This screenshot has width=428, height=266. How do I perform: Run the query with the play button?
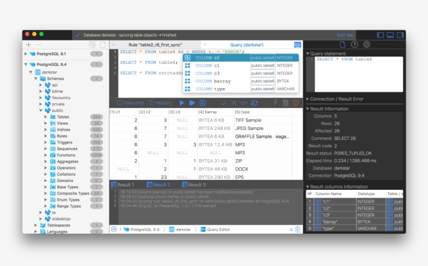[x=182, y=103]
